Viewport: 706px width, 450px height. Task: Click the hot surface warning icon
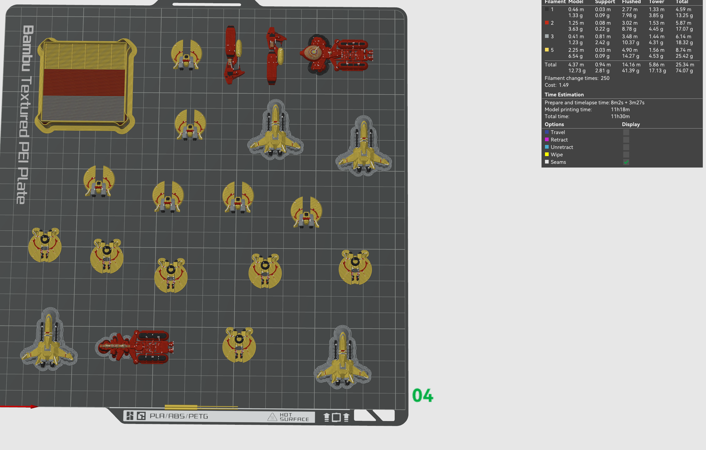(x=272, y=417)
